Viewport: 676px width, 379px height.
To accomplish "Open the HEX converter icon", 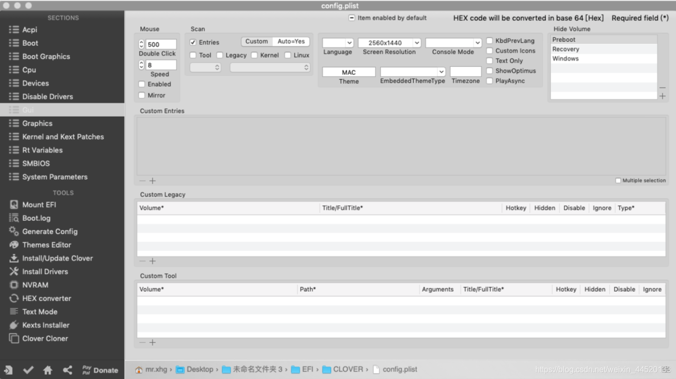I will click(x=14, y=298).
